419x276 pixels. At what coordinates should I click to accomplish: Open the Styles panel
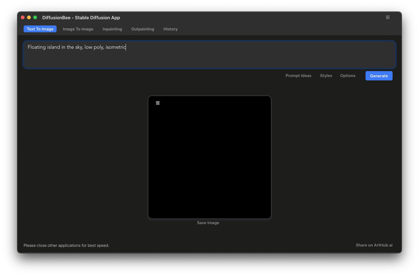coord(326,75)
